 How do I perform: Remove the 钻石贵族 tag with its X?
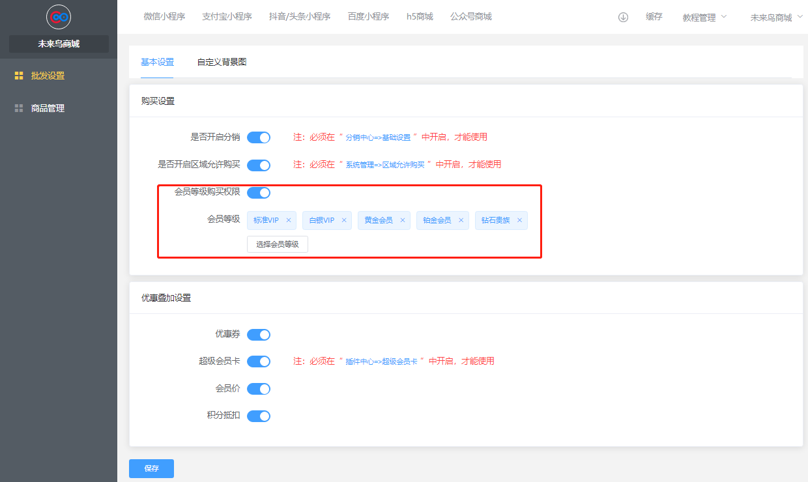tap(519, 220)
